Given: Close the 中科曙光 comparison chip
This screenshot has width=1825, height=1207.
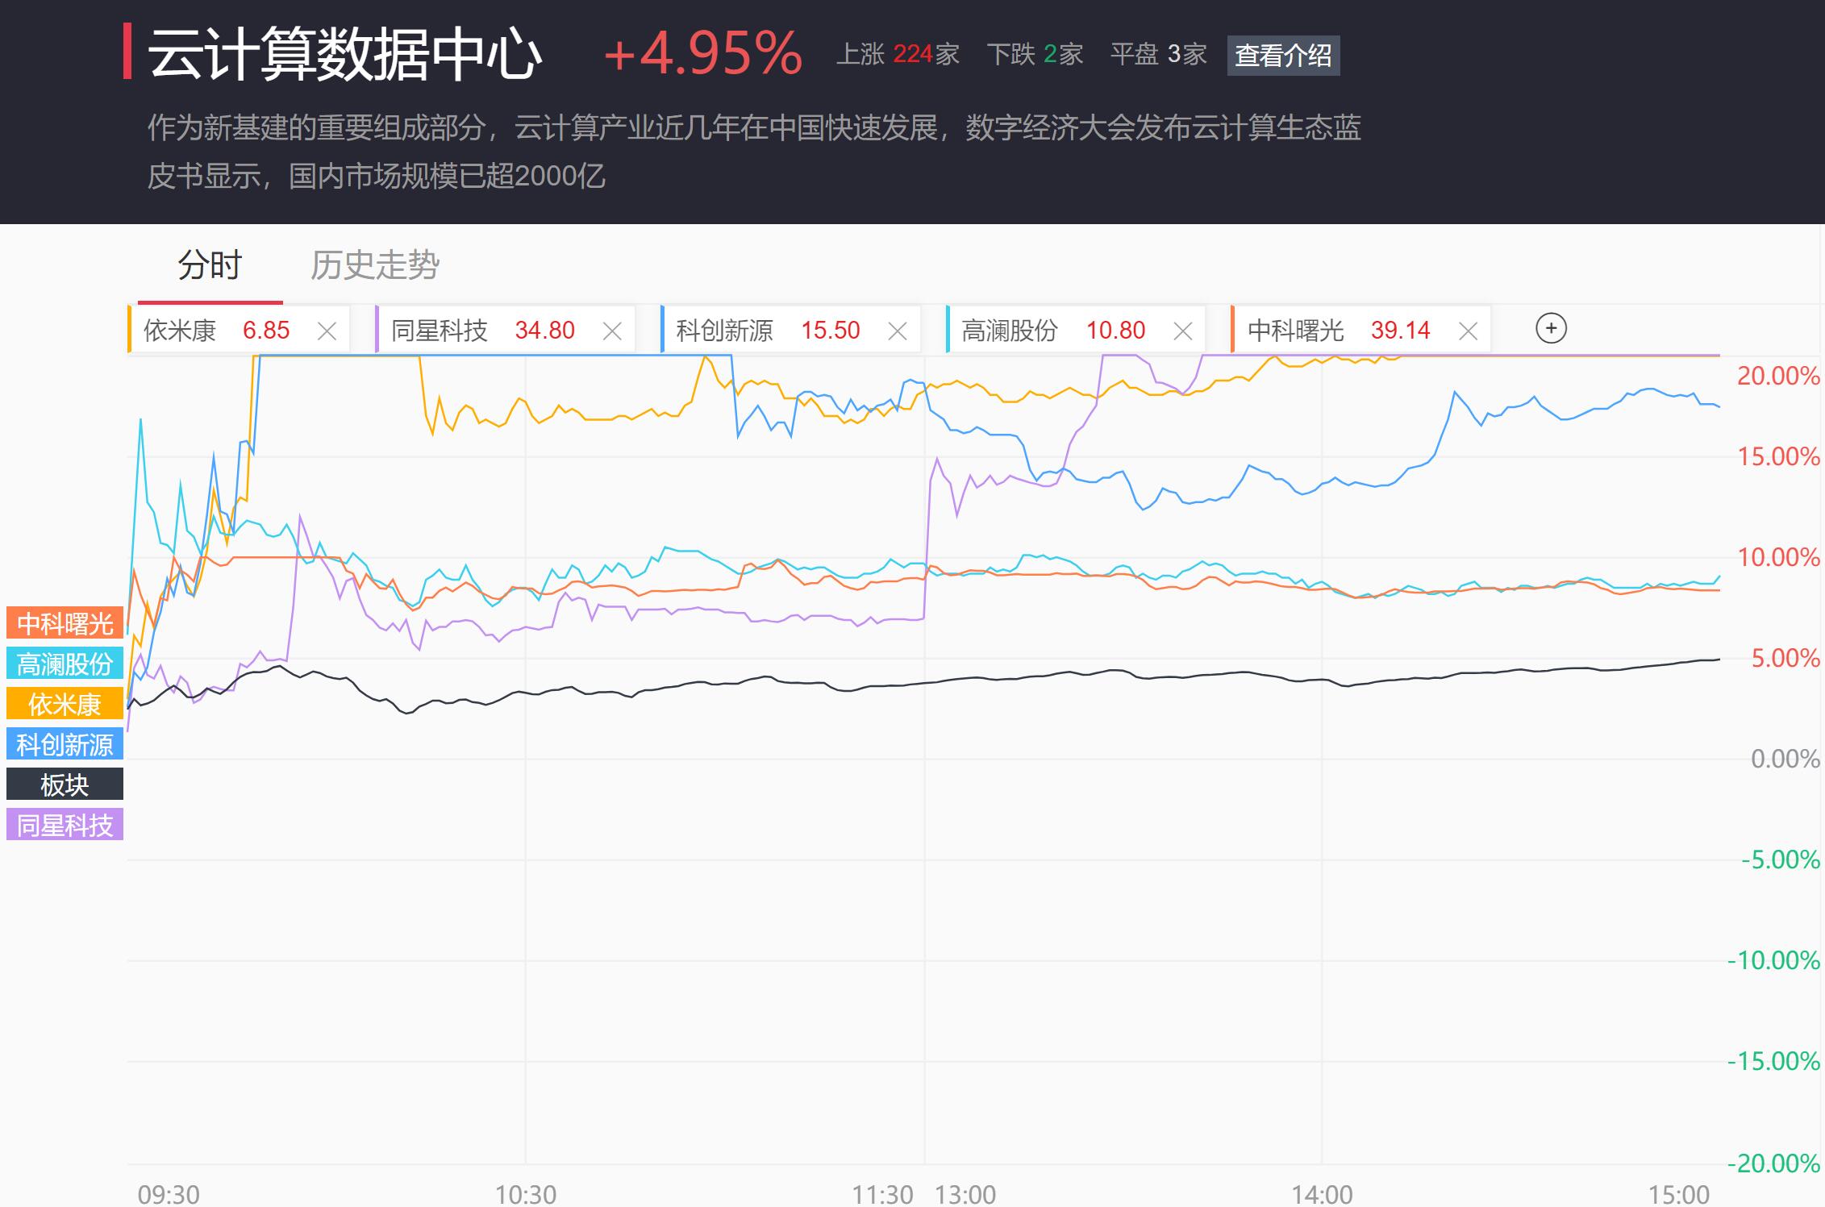Looking at the screenshot, I should click(1469, 331).
